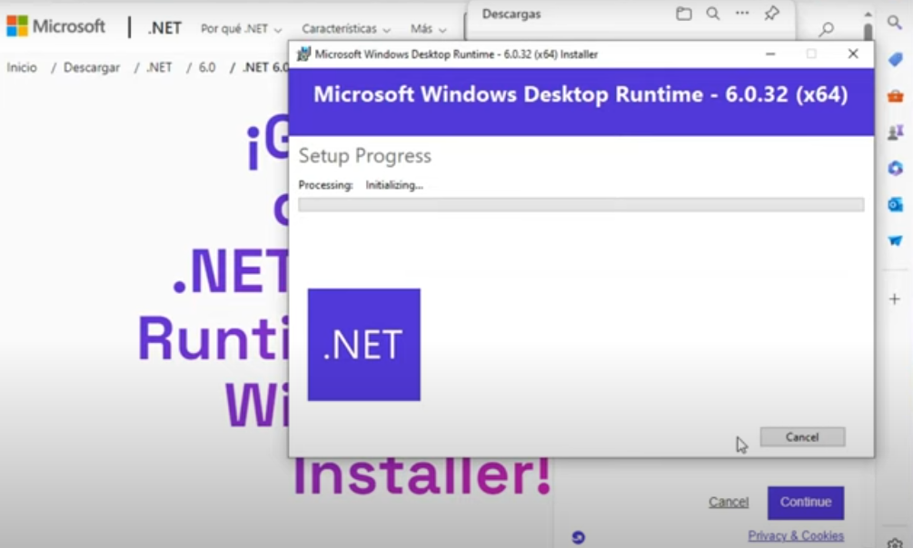Open the 6.0 breadcrumb link
The height and width of the screenshot is (548, 913).
pos(207,67)
